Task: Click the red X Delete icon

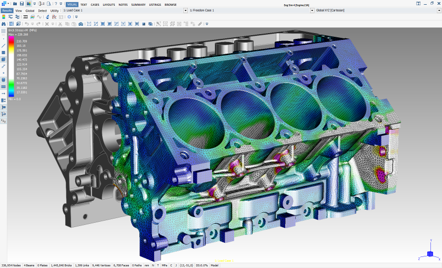Action: coord(47,24)
